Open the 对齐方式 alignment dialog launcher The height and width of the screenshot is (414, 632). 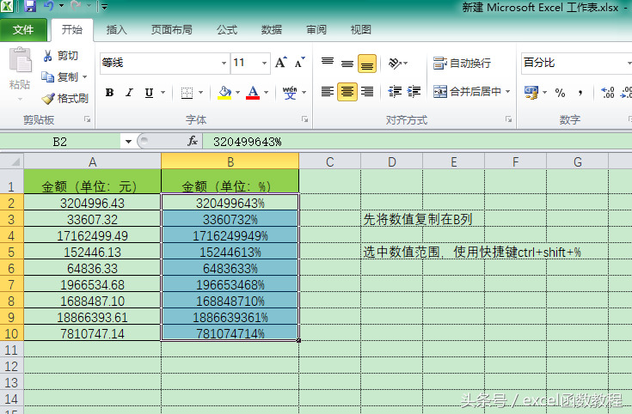tap(509, 119)
